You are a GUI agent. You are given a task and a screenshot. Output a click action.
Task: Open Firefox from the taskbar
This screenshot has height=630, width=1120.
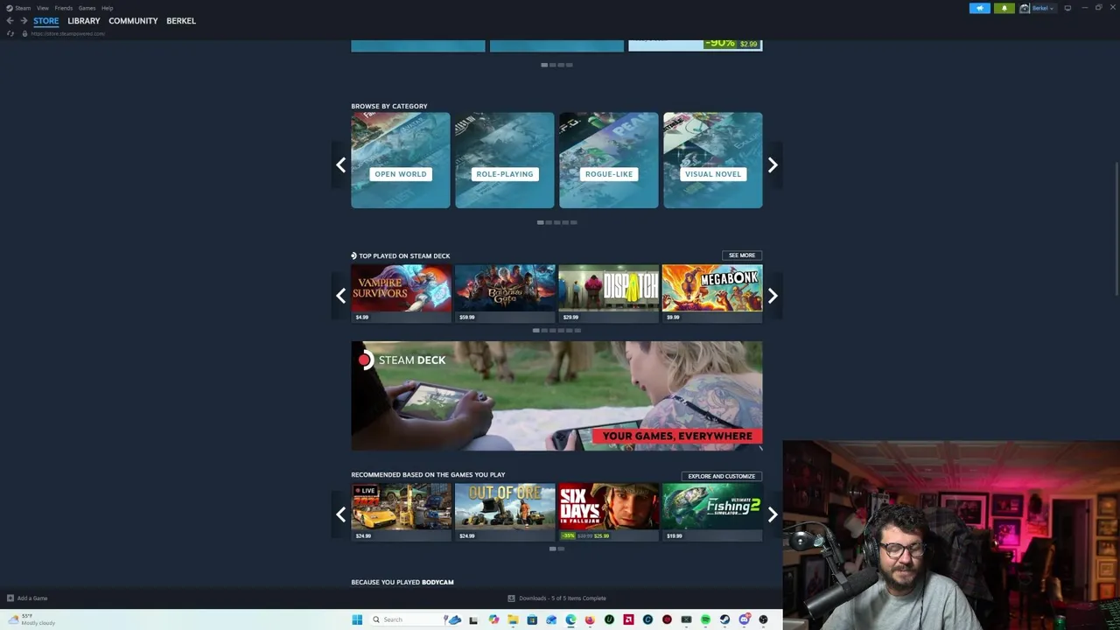pyautogui.click(x=590, y=619)
